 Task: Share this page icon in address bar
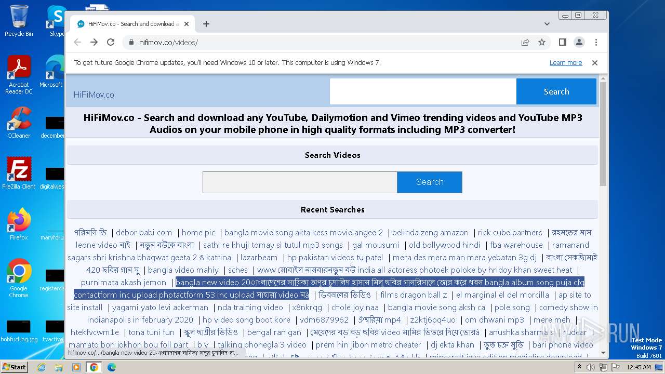click(x=525, y=43)
